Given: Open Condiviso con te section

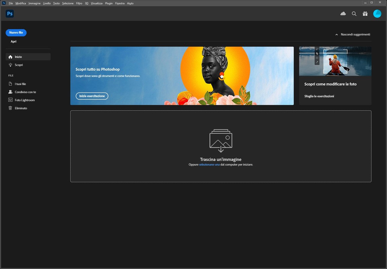Looking at the screenshot, I should tap(25, 92).
